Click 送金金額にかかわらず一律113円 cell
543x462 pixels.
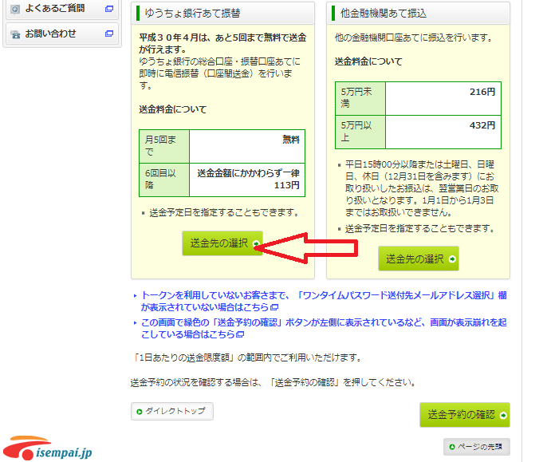click(x=247, y=180)
